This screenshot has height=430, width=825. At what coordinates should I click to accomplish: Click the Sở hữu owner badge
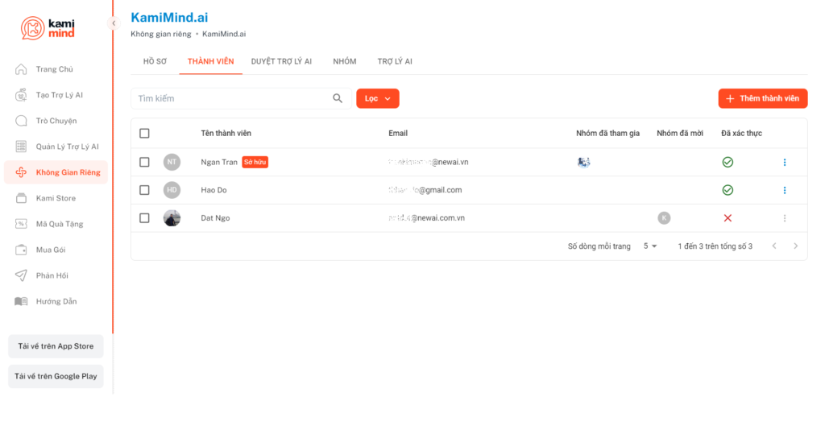pos(255,162)
